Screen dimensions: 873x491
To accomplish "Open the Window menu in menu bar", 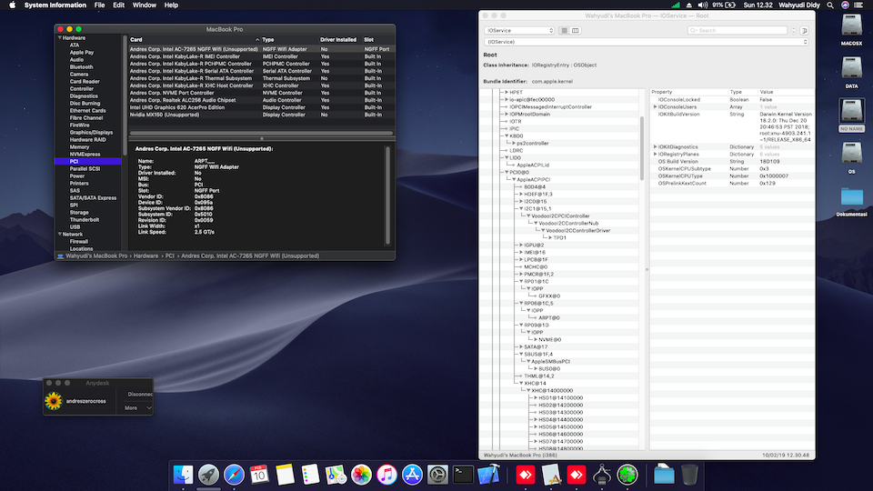I will [144, 5].
